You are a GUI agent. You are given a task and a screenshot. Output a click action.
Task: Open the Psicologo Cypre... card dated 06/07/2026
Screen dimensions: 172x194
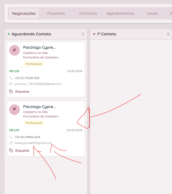click(39, 107)
